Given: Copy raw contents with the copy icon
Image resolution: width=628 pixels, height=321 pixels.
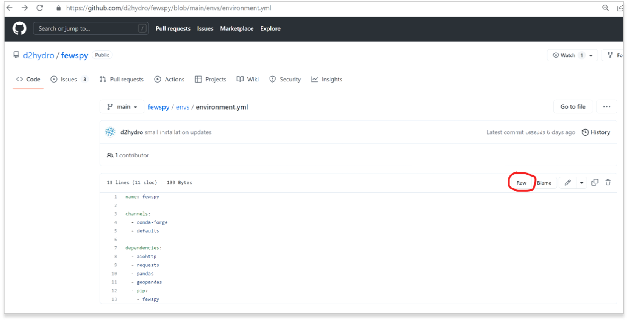Looking at the screenshot, I should [595, 182].
